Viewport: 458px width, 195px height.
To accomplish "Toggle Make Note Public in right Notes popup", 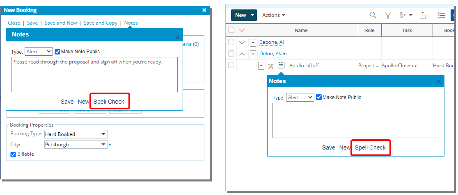I will tap(319, 97).
